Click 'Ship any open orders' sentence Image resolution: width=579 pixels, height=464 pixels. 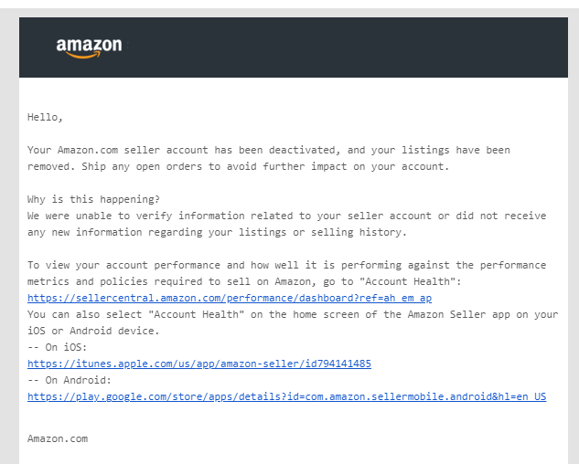point(265,167)
